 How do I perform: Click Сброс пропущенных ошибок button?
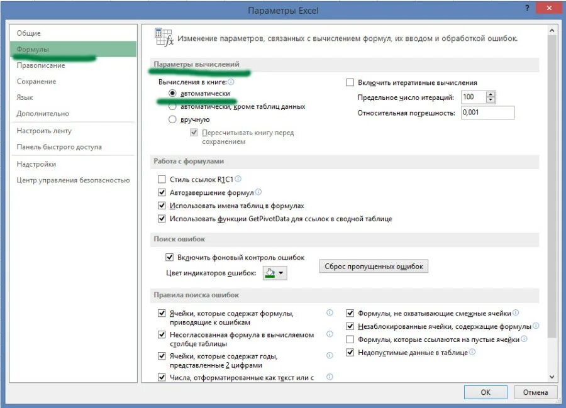[374, 266]
